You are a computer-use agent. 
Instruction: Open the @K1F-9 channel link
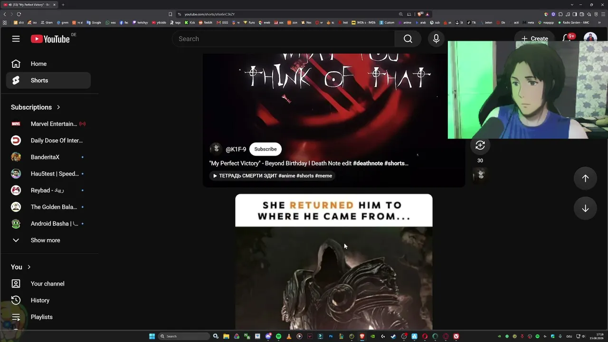[x=236, y=149]
